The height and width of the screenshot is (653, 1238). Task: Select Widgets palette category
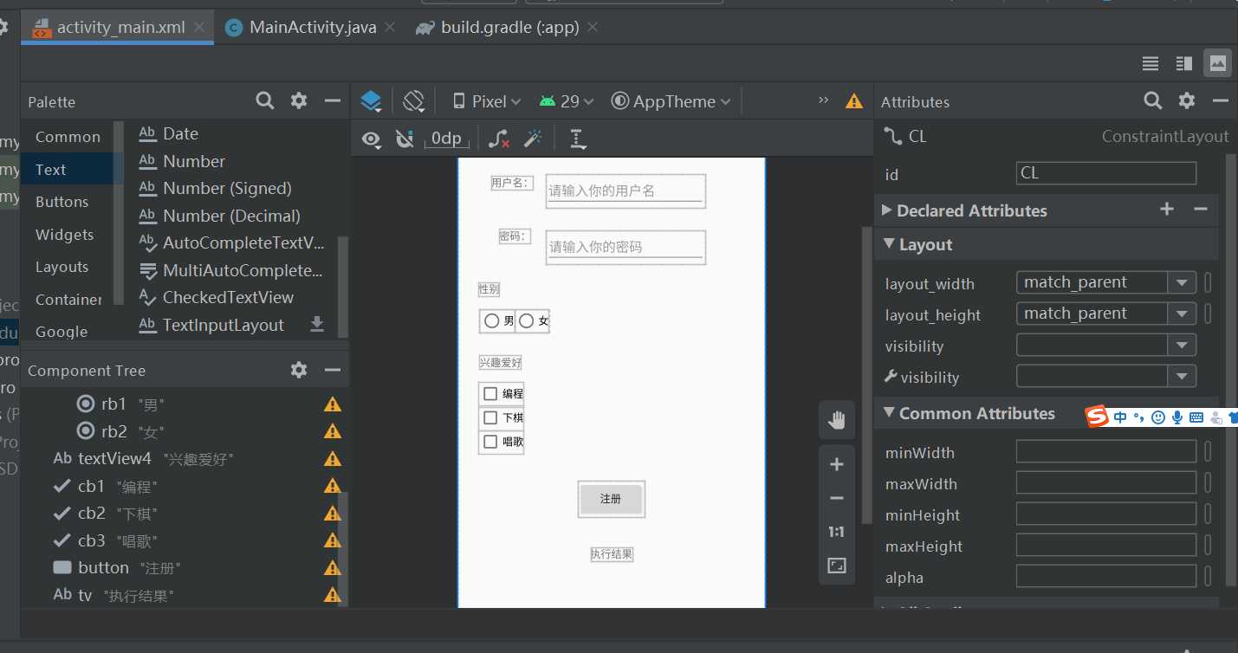64,235
